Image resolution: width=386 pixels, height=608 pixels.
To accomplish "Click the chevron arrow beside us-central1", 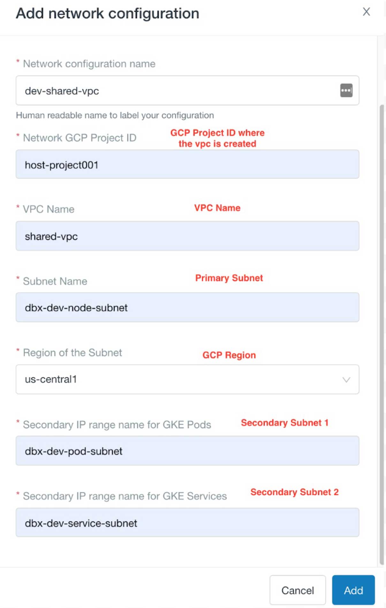I will tap(346, 380).
